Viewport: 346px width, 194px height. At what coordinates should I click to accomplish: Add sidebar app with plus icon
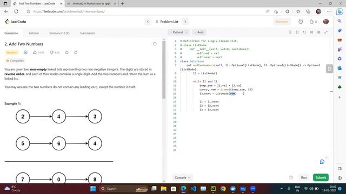(340, 97)
